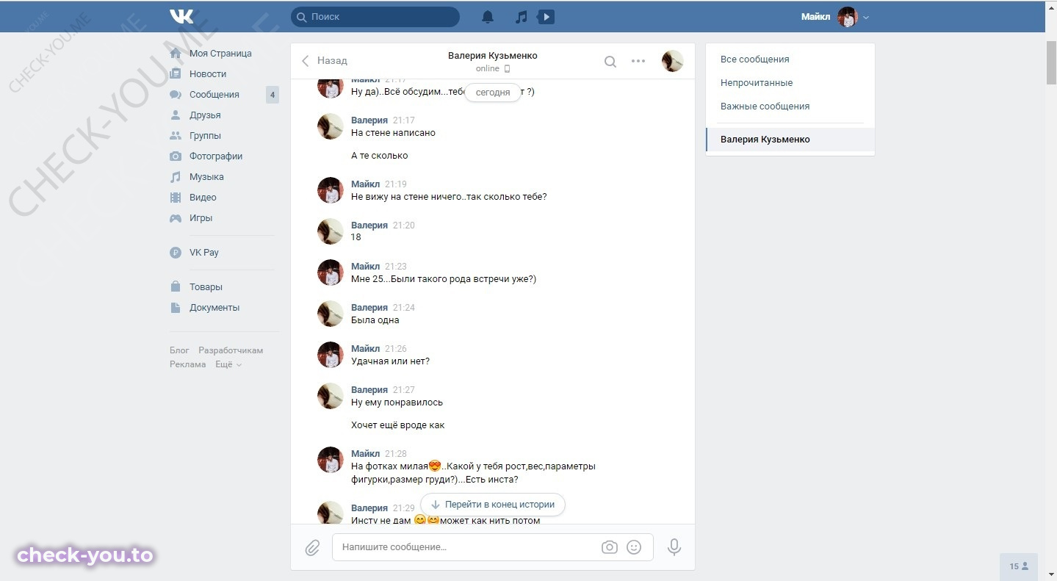The height and width of the screenshot is (581, 1057).
Task: Select the Валерия Кузьменко conversation tab
Action: pyautogui.click(x=790, y=140)
